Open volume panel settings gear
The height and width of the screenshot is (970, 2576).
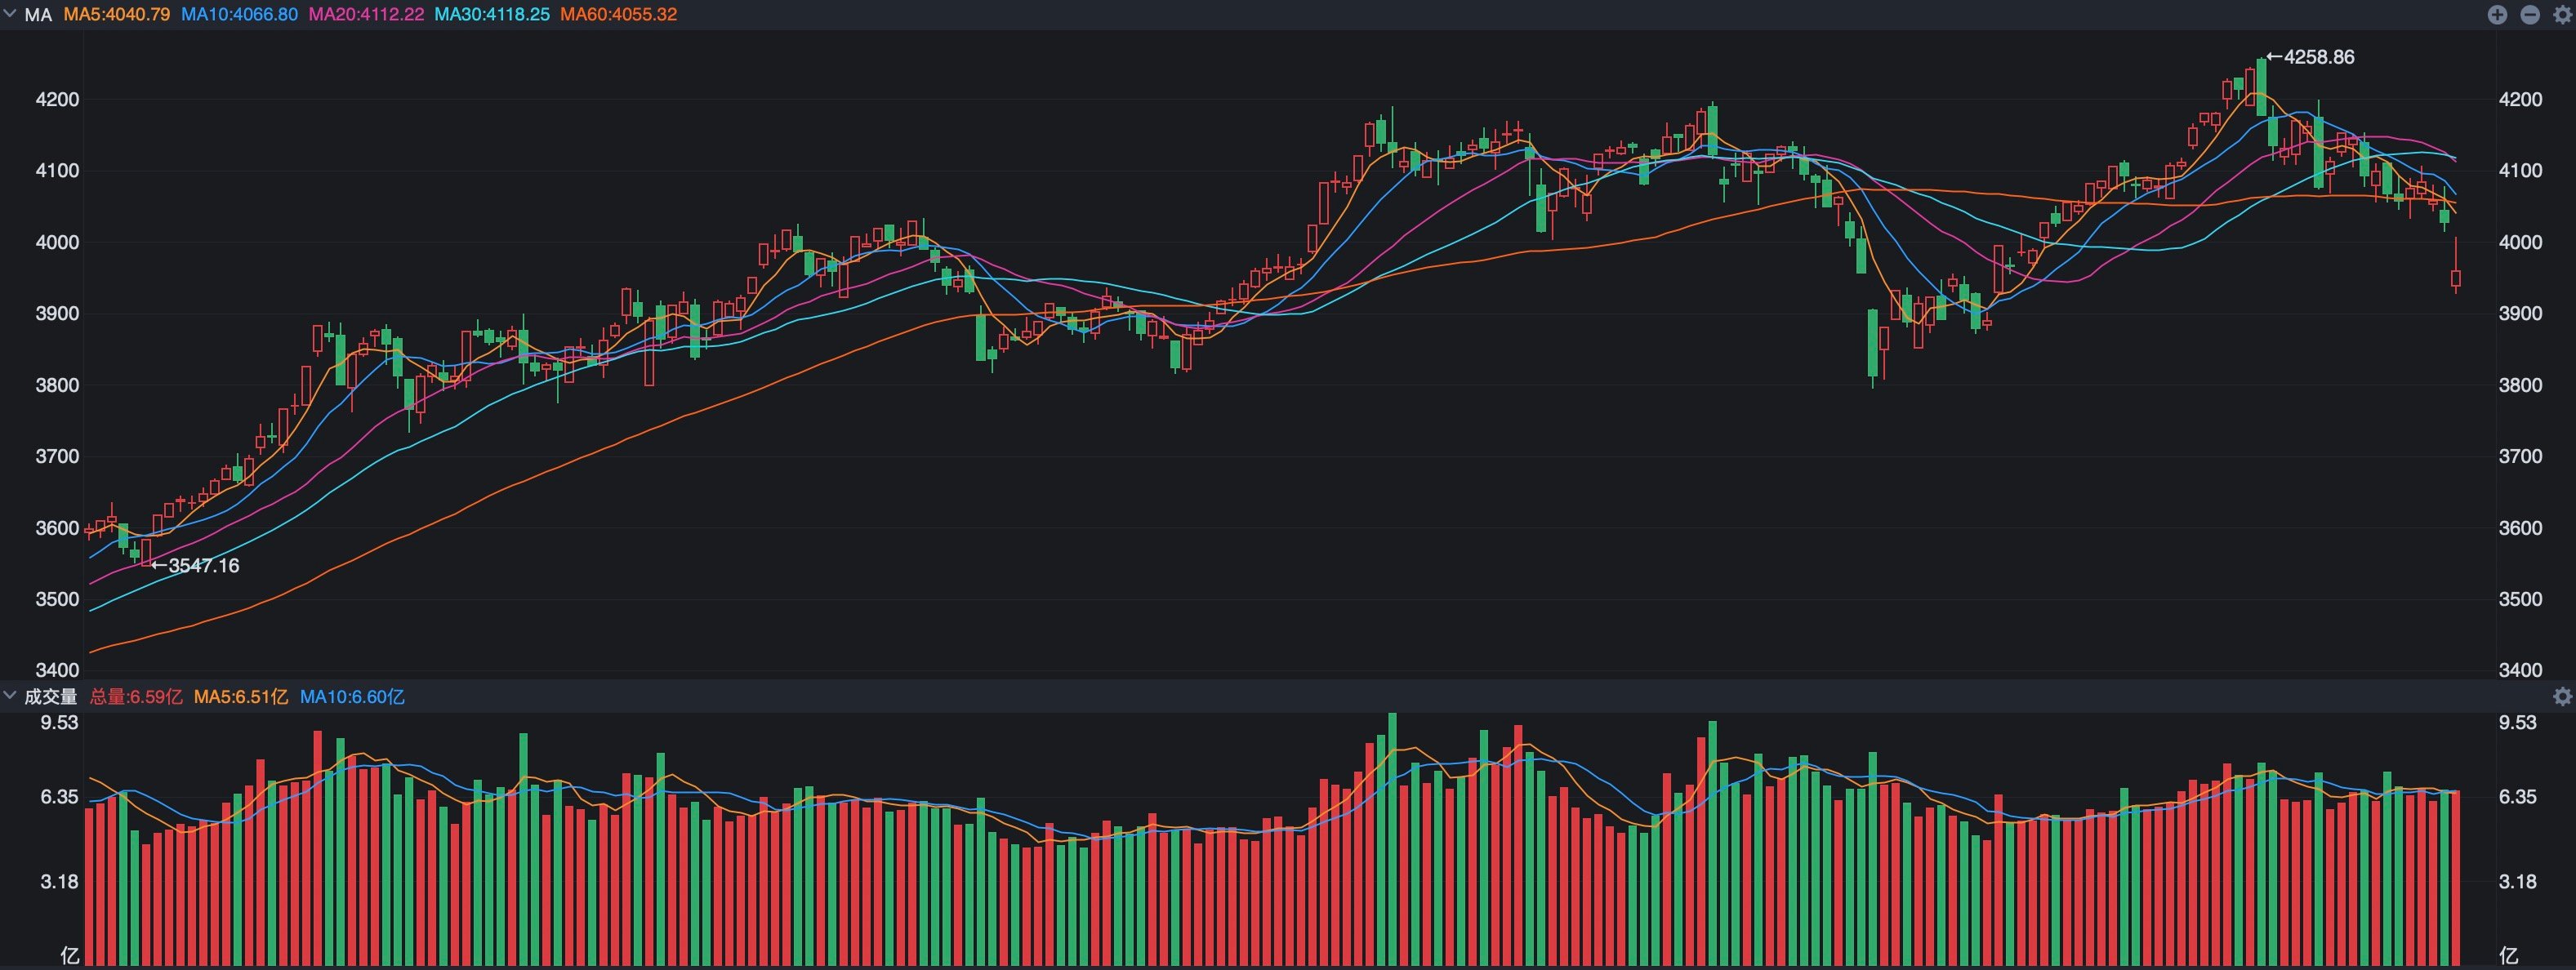pos(2562,696)
